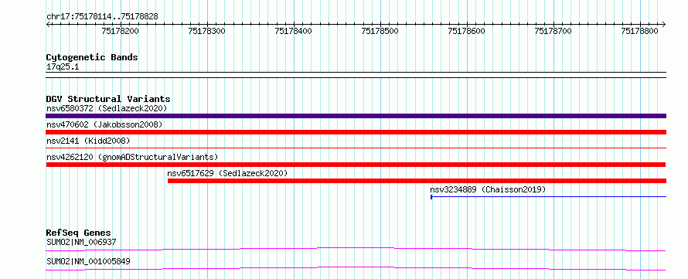Click ruler tick label 75178700

[553, 31]
